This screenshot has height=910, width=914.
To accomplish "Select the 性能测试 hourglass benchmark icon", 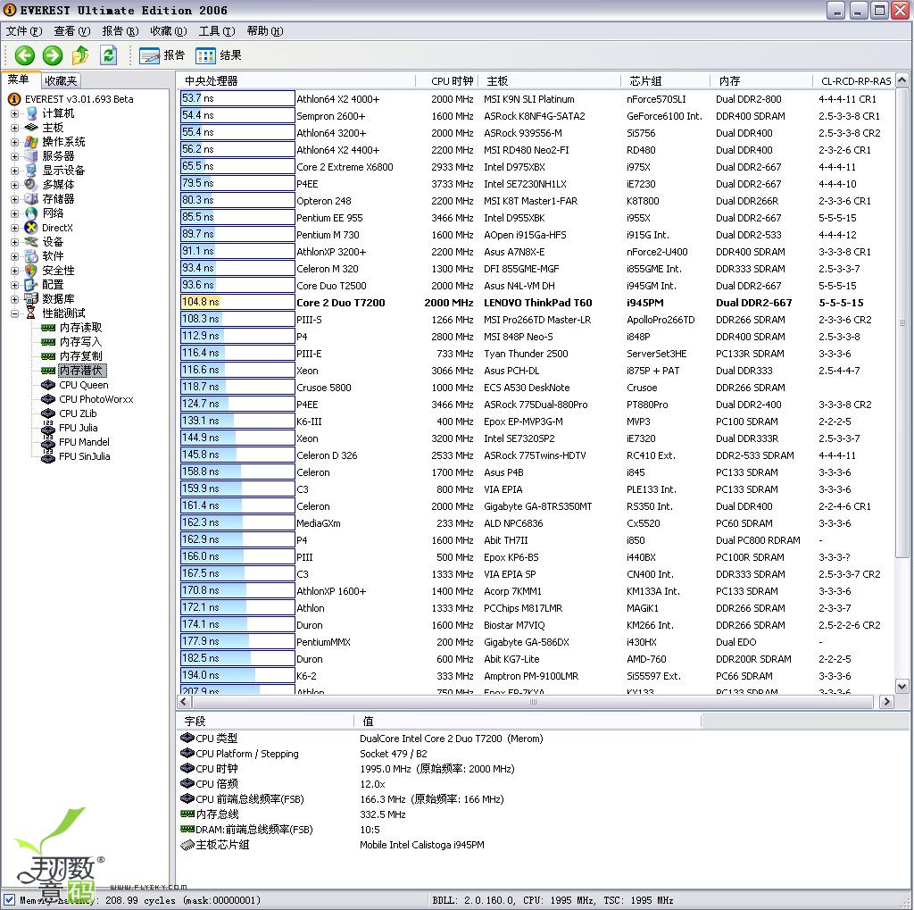I will 31,313.
